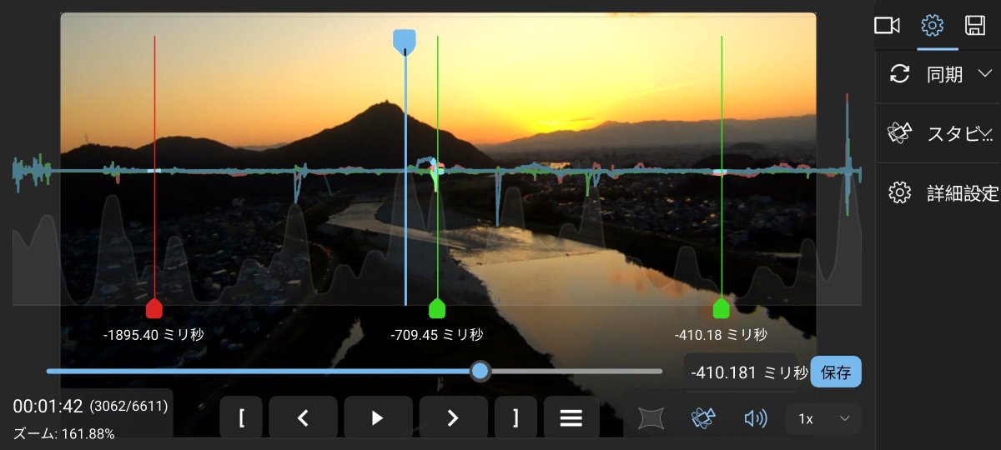The height and width of the screenshot is (450, 1001).
Task: Expand the スタビ stabilization section
Action: tap(938, 132)
